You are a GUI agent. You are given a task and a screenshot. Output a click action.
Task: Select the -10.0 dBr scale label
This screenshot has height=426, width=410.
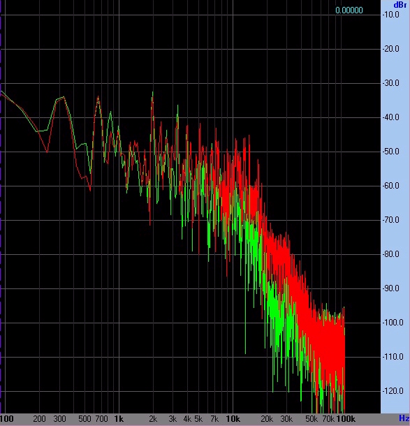point(390,15)
